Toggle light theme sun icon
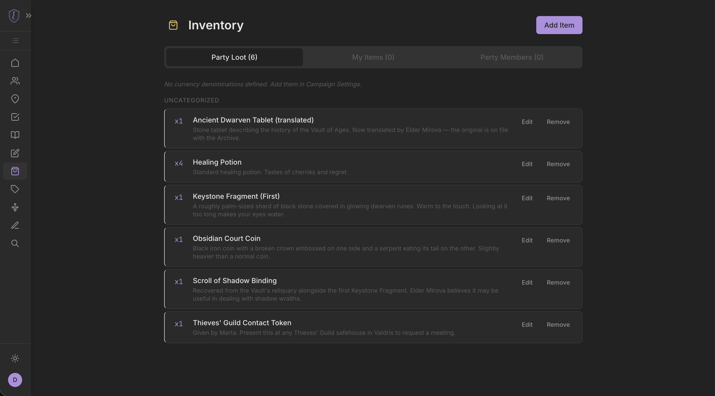This screenshot has height=396, width=715. click(15, 358)
